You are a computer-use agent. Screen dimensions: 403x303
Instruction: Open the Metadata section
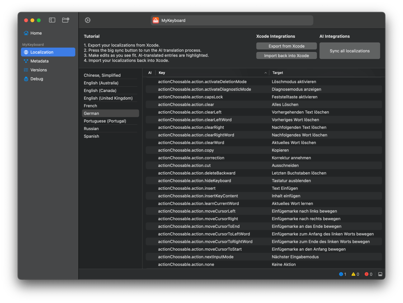tap(39, 61)
